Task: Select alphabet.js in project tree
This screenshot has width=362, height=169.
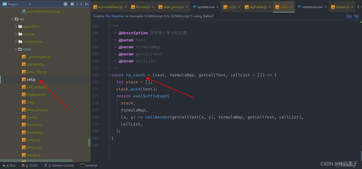Action: point(33,65)
